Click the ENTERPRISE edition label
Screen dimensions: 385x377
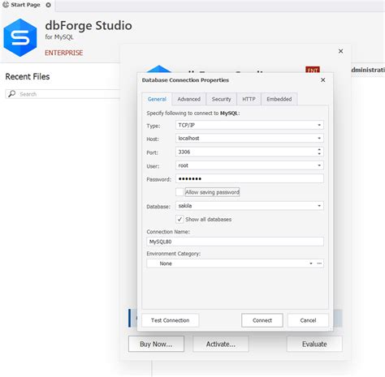tap(64, 53)
